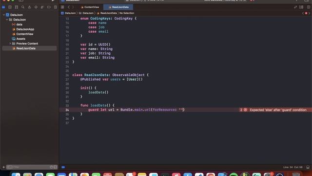Open the Symbol navigator
The height and width of the screenshot is (176, 312).
point(17,7)
